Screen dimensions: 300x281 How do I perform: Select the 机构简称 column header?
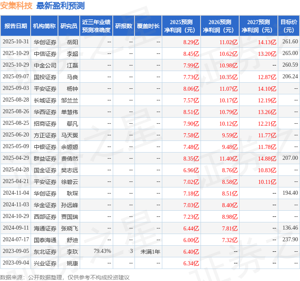pos(44,26)
